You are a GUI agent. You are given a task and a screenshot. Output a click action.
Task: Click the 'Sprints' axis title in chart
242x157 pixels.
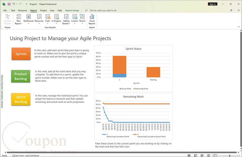136,83
